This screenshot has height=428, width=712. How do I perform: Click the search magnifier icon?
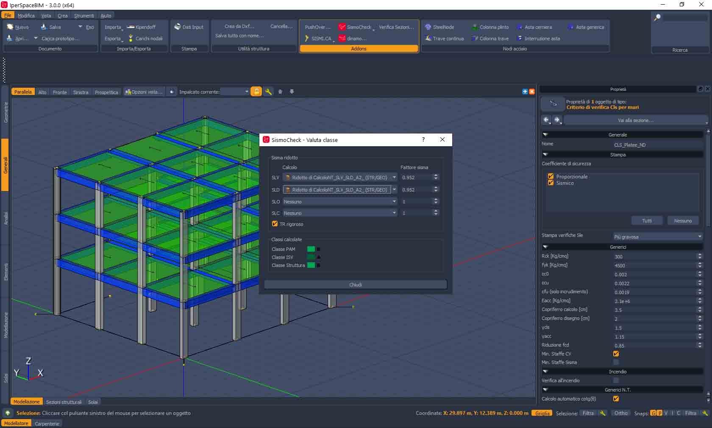[x=657, y=17]
